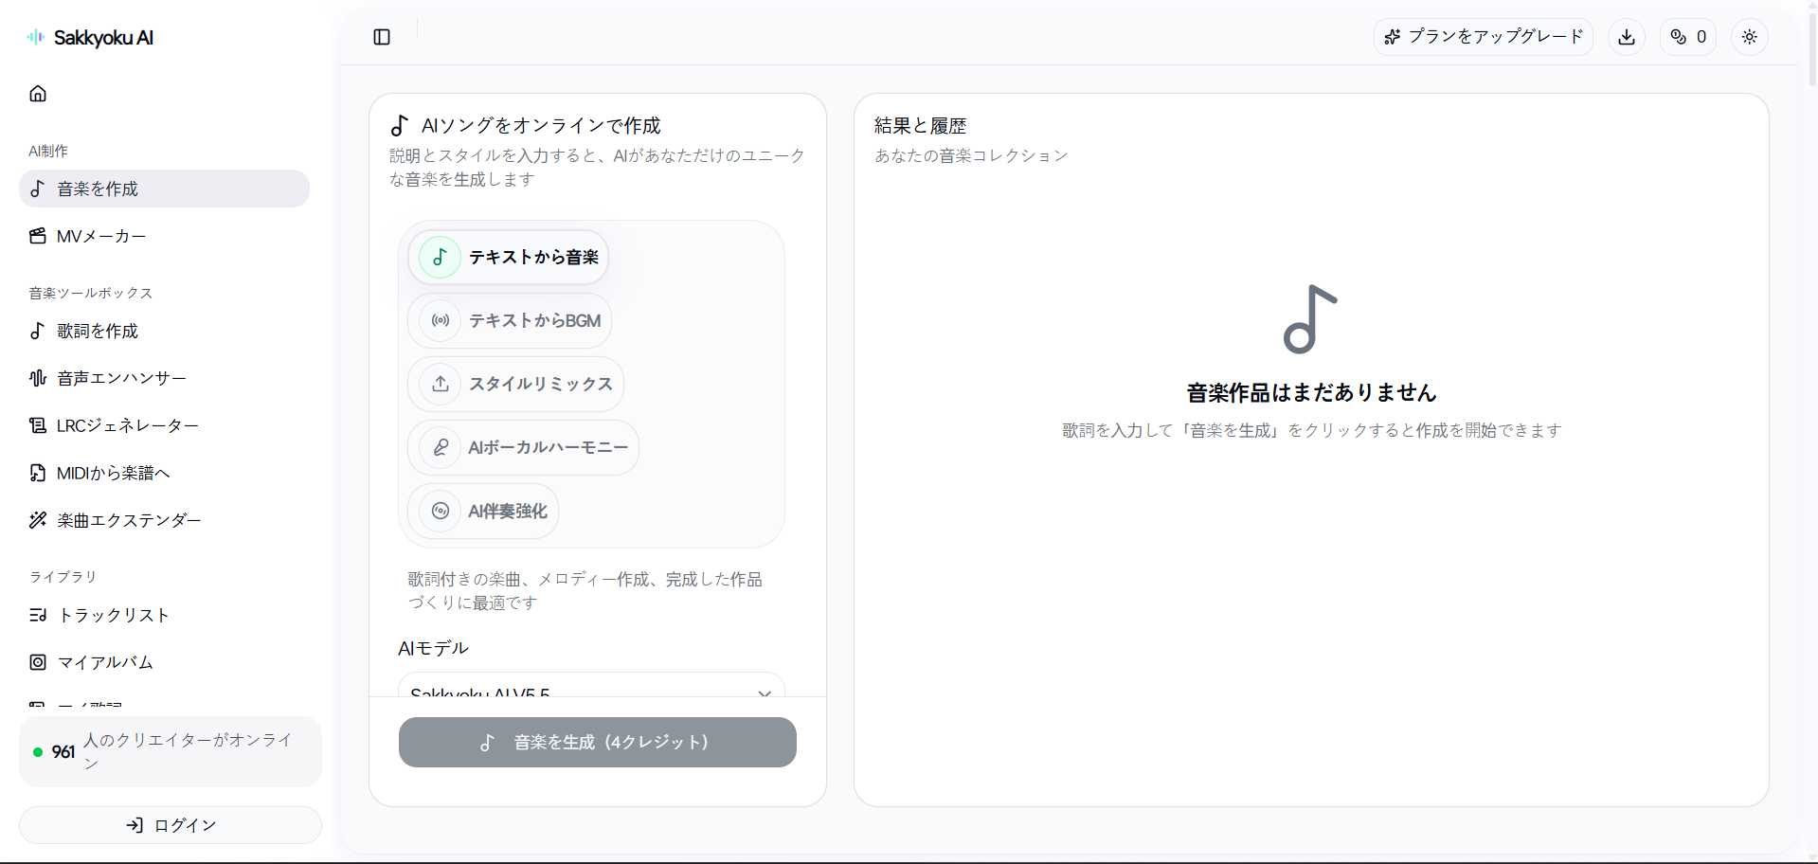Open 音楽を作成 in the sidebar
This screenshot has height=864, width=1818.
(164, 189)
